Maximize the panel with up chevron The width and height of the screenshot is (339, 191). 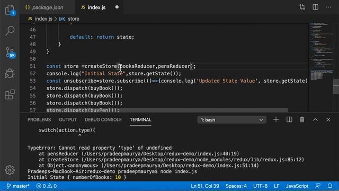tap(315, 119)
